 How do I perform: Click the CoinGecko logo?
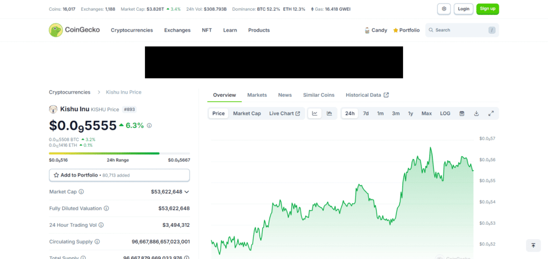click(x=74, y=30)
